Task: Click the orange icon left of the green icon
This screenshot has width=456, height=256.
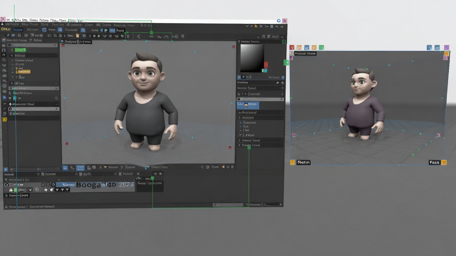Action: pos(314,47)
